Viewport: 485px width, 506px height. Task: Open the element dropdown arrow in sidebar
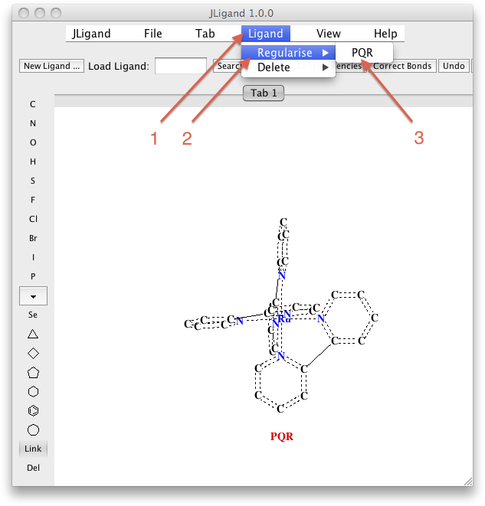(x=33, y=295)
